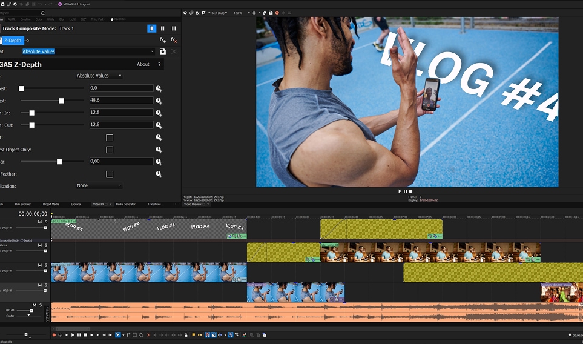Toggle loop playback in the transport bar
This screenshot has height=344, width=583.
point(60,335)
